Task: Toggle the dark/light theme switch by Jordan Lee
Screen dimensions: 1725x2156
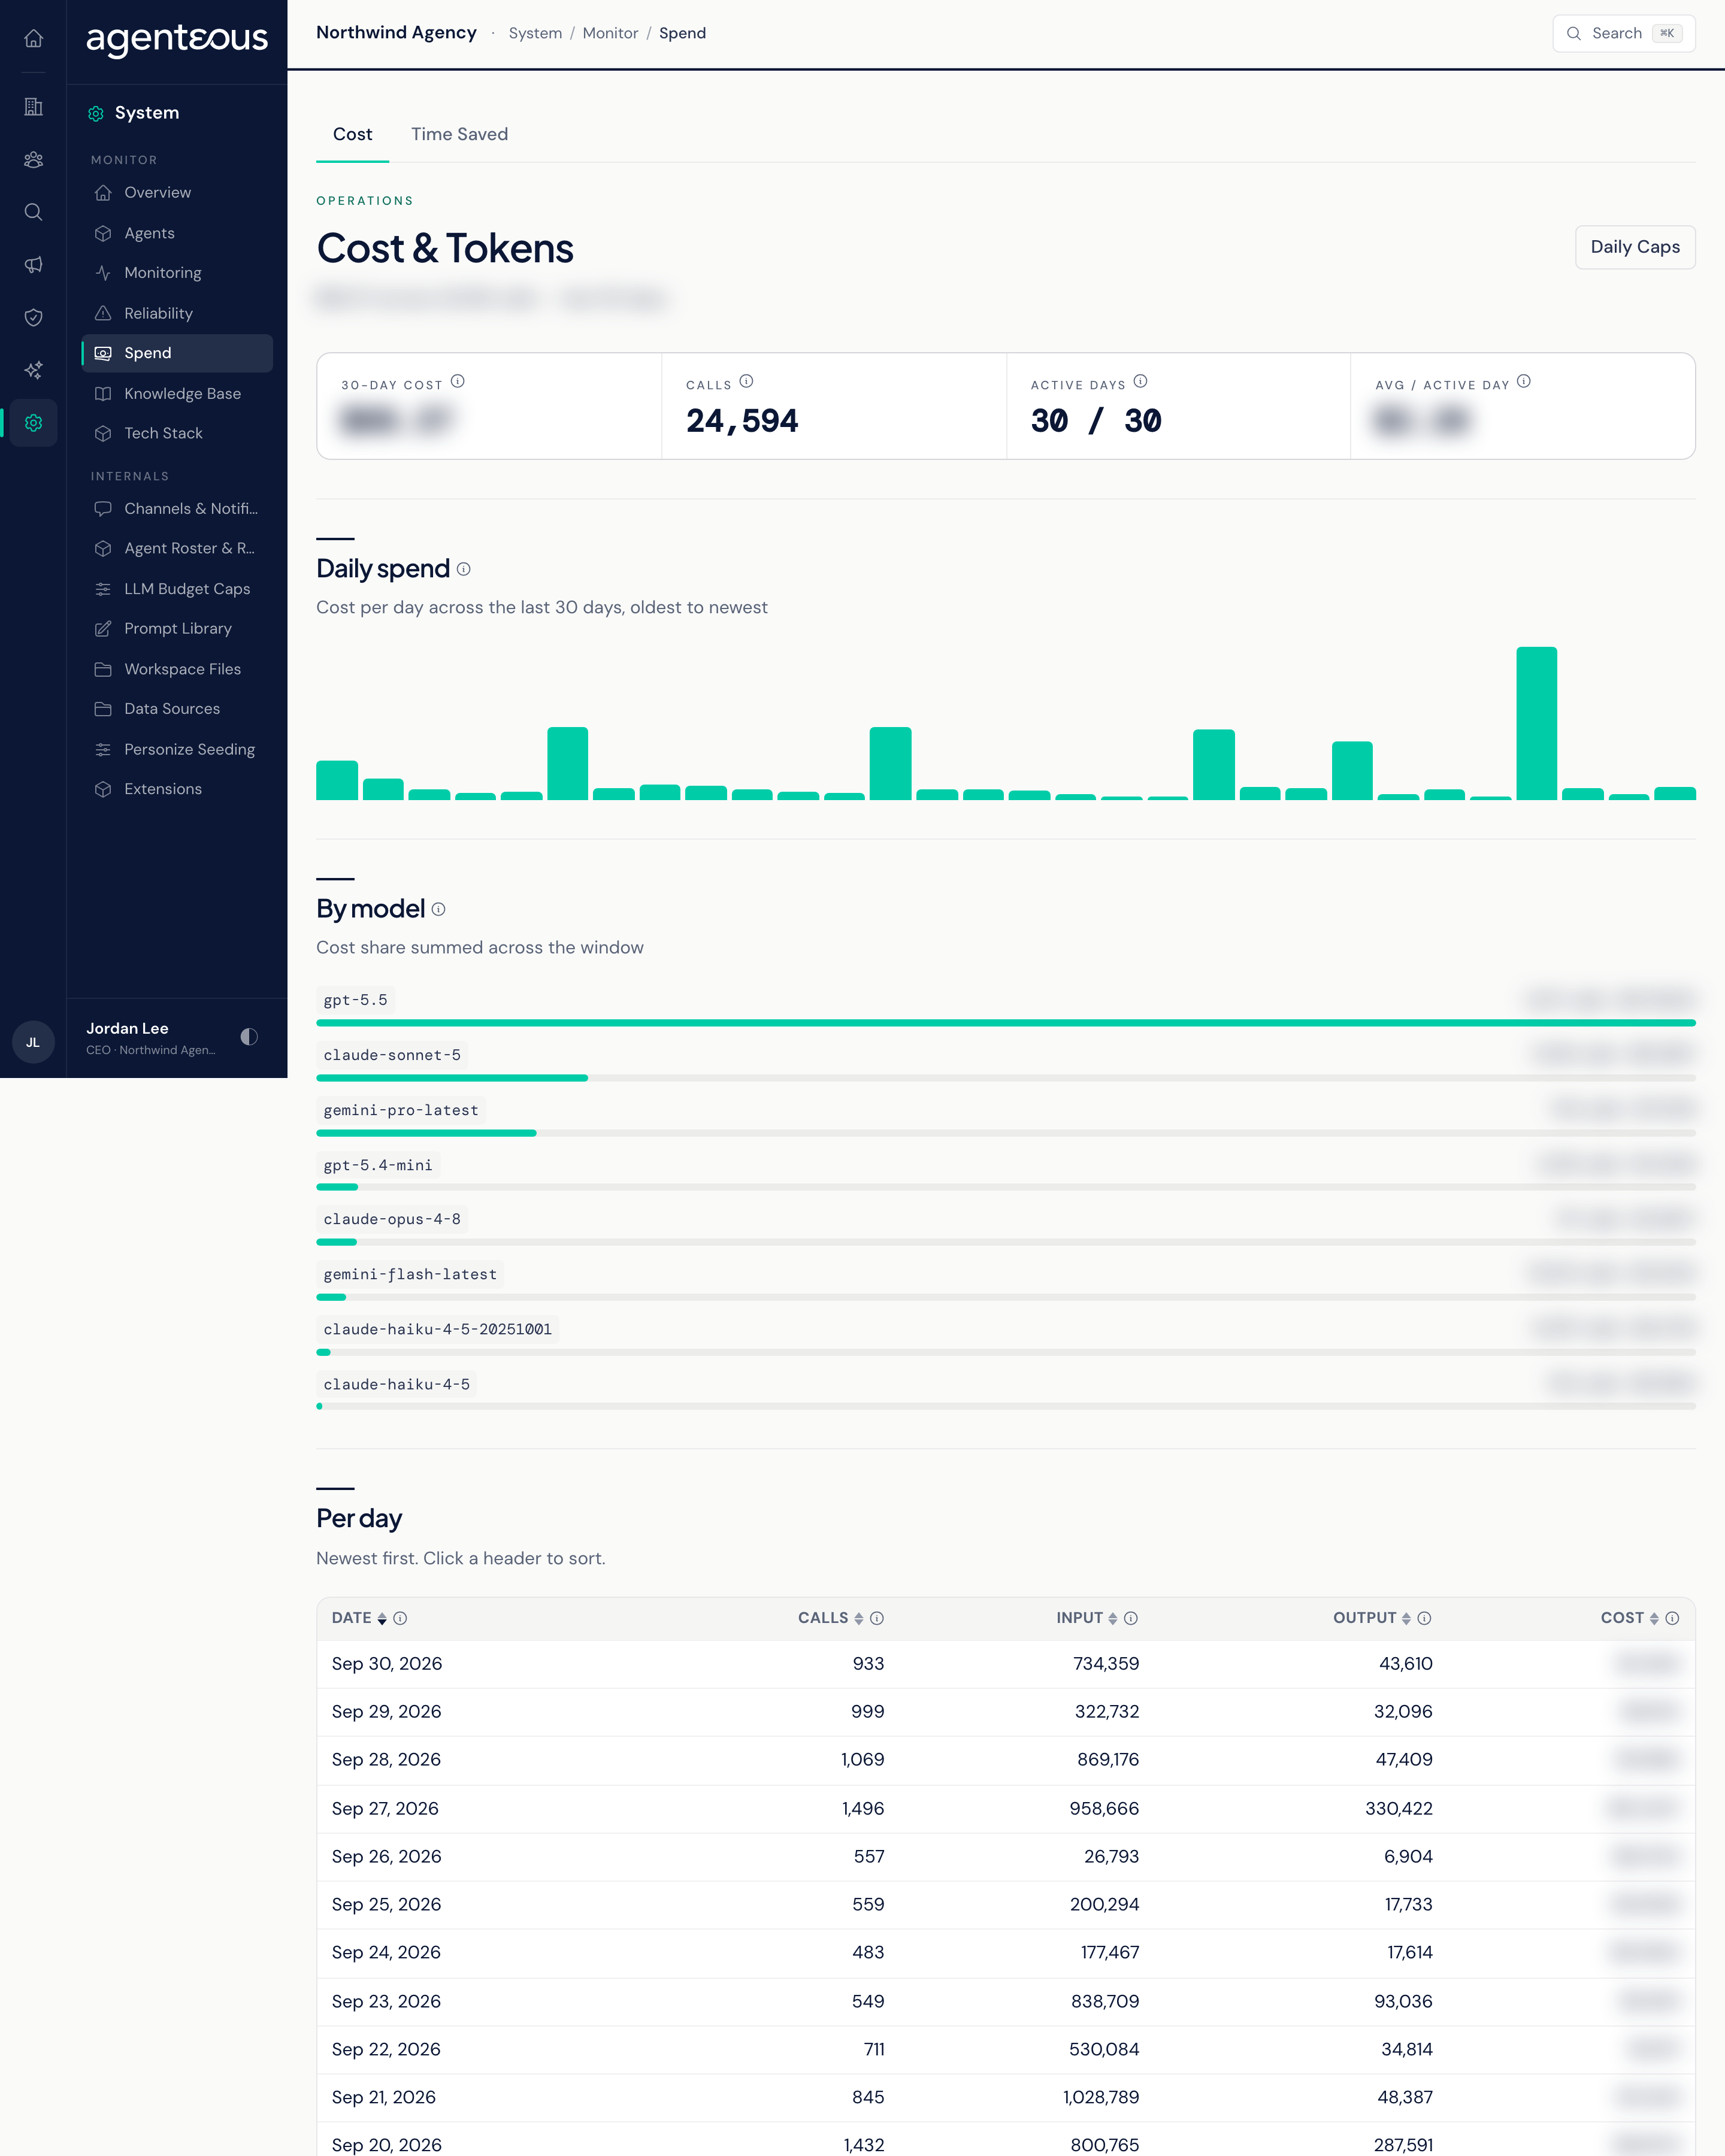Action: pyautogui.click(x=249, y=1037)
